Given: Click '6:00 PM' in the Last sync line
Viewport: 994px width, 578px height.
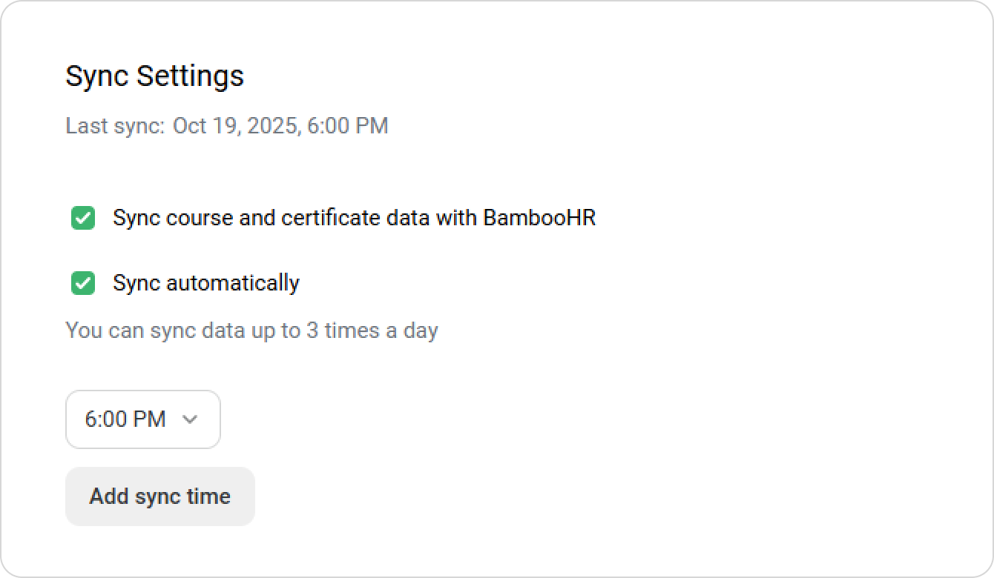Looking at the screenshot, I should click(347, 126).
